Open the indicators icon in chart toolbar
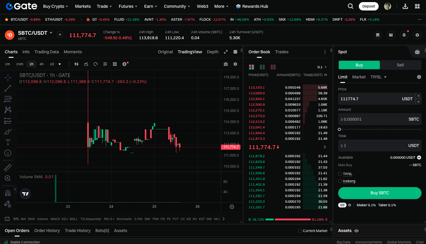The height and width of the screenshot is (244, 426). click(x=86, y=64)
